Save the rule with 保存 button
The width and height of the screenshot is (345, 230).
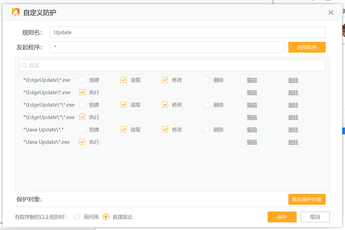coord(281,217)
